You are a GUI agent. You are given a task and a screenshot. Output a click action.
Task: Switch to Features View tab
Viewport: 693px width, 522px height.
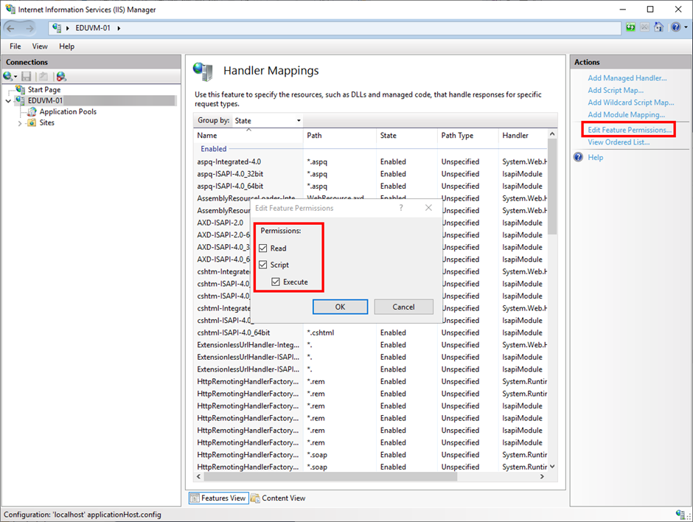pos(219,498)
